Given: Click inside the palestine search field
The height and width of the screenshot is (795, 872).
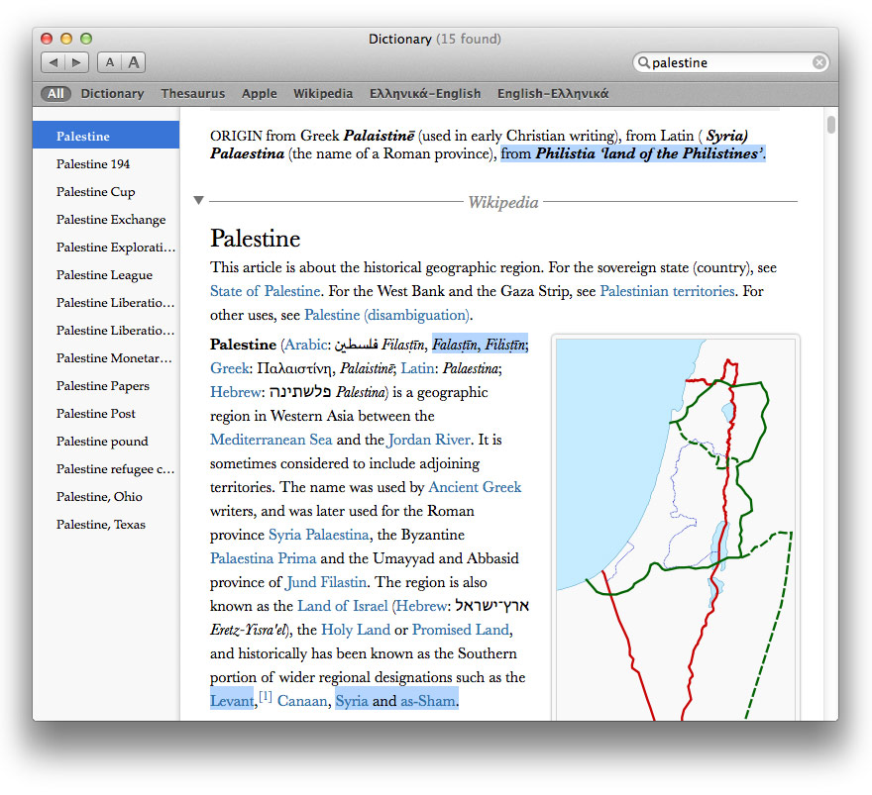Looking at the screenshot, I should click(730, 62).
